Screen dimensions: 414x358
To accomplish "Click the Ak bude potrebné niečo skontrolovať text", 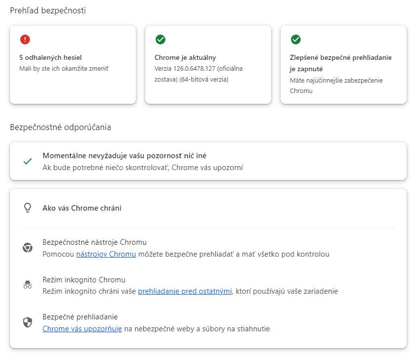I will 143,168.
